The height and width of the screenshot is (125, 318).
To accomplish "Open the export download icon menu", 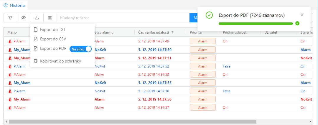I will click(37, 18).
